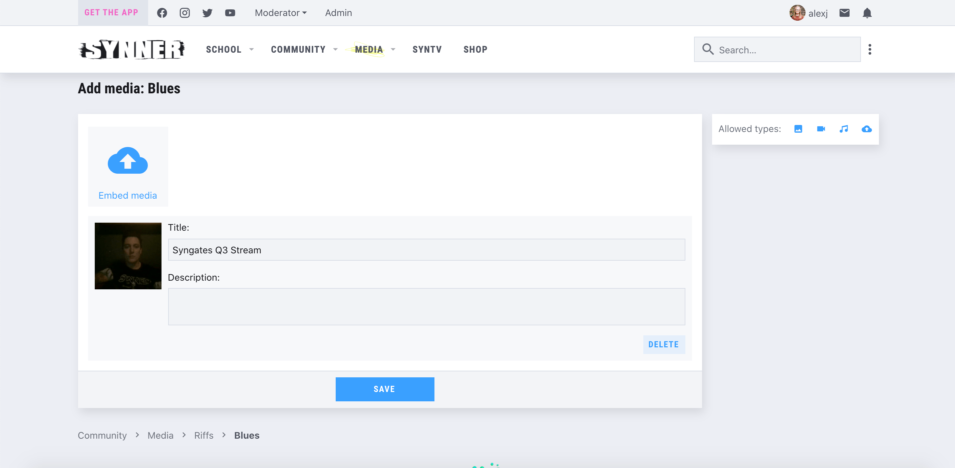The image size is (955, 468).
Task: Open the Admin menu item
Action: pos(338,13)
